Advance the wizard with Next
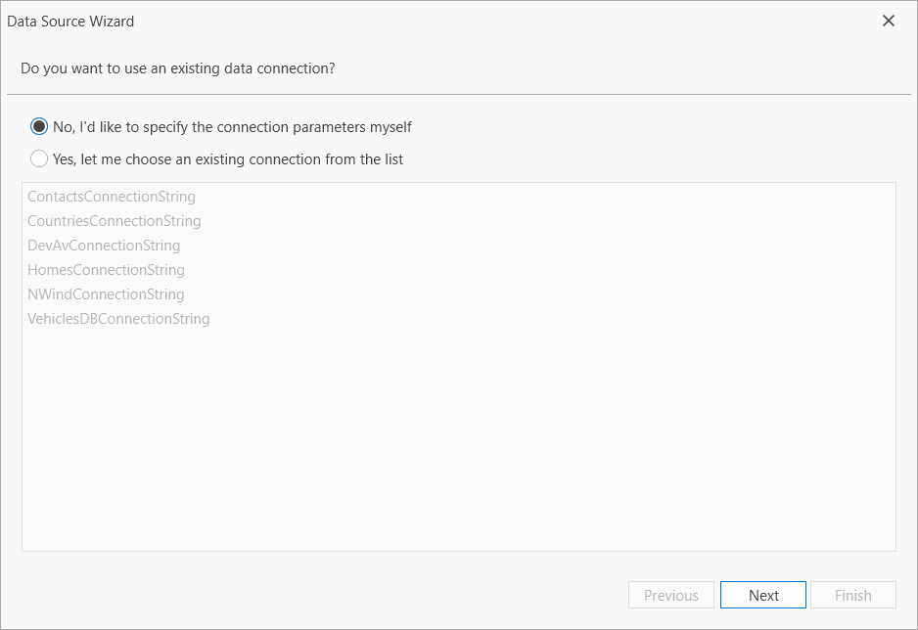This screenshot has width=918, height=630. pos(762,595)
